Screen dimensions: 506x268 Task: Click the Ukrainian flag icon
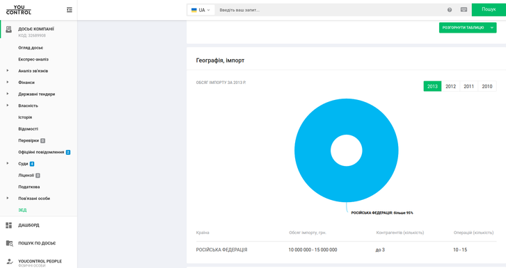[x=194, y=10]
